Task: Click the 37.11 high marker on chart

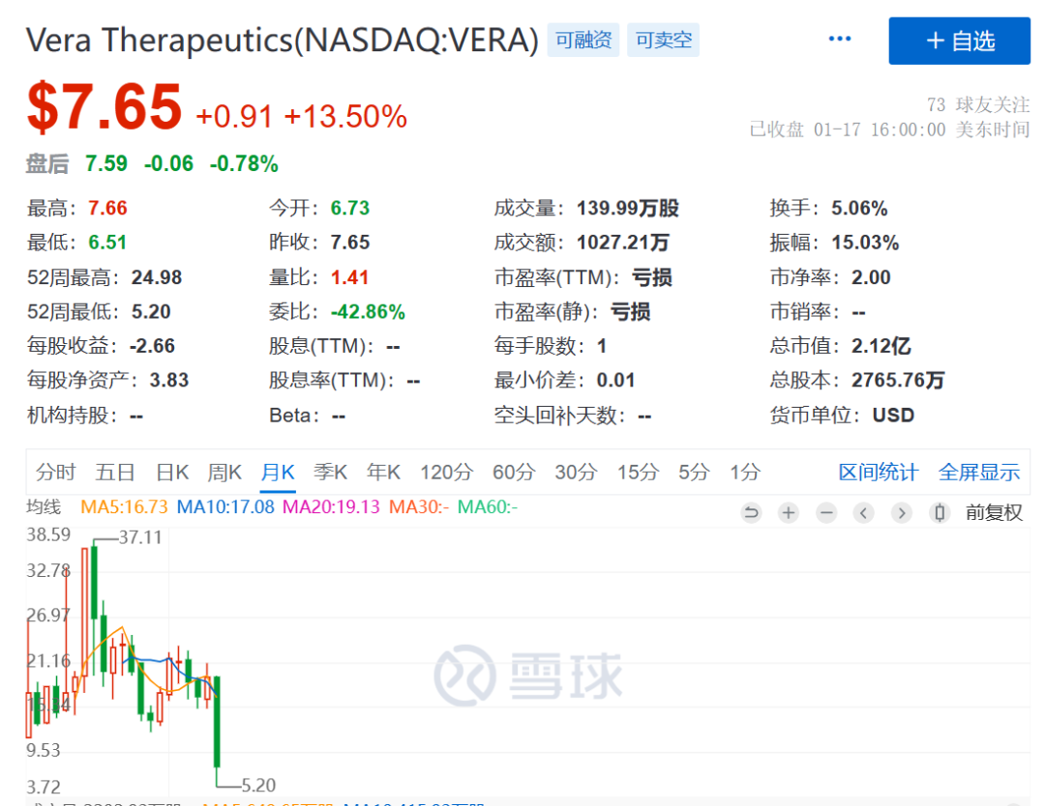Action: pyautogui.click(x=140, y=537)
